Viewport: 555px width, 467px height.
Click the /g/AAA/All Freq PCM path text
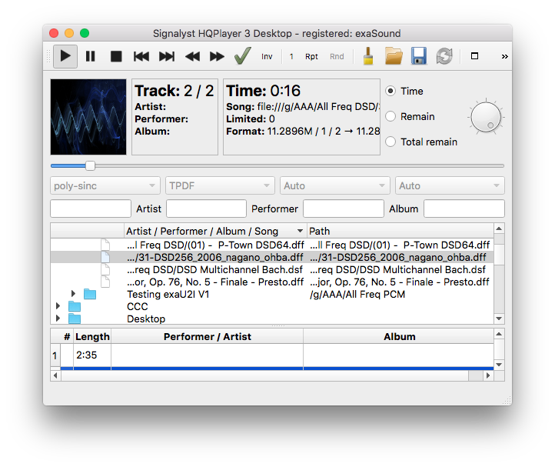tap(357, 295)
